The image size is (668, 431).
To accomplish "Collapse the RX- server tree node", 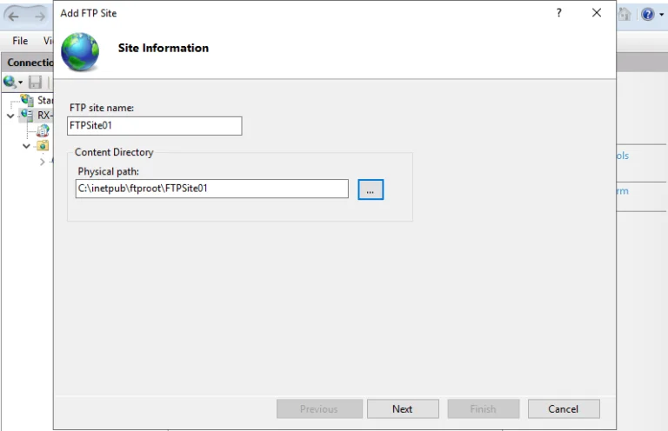I will point(10,116).
